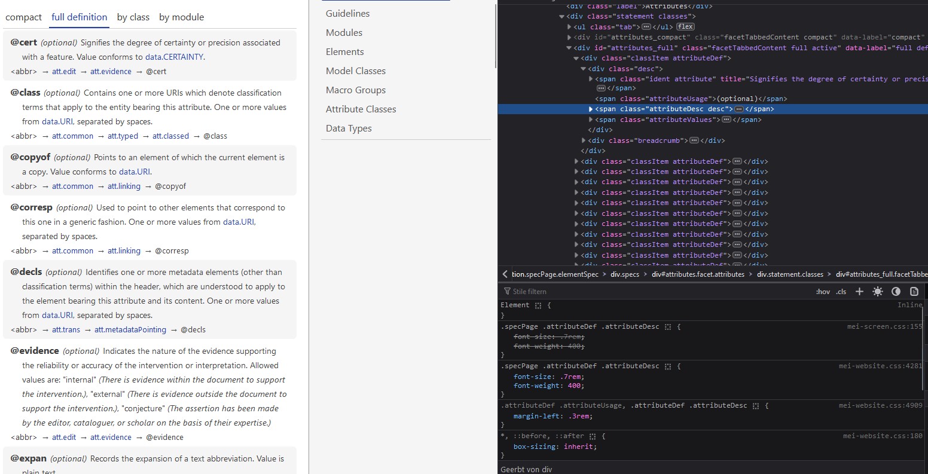Toggle dark color scheme simulation icon
The height and width of the screenshot is (474, 928).
click(896, 292)
